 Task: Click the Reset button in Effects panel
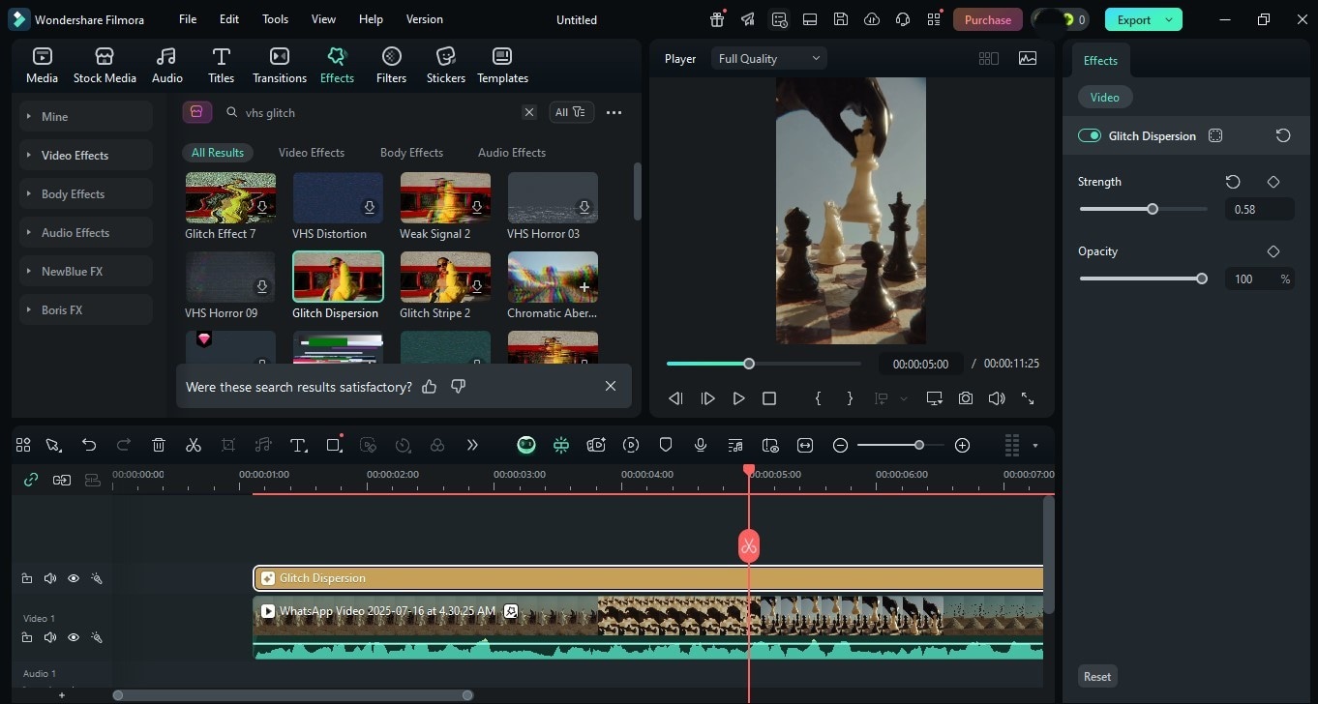pos(1097,676)
